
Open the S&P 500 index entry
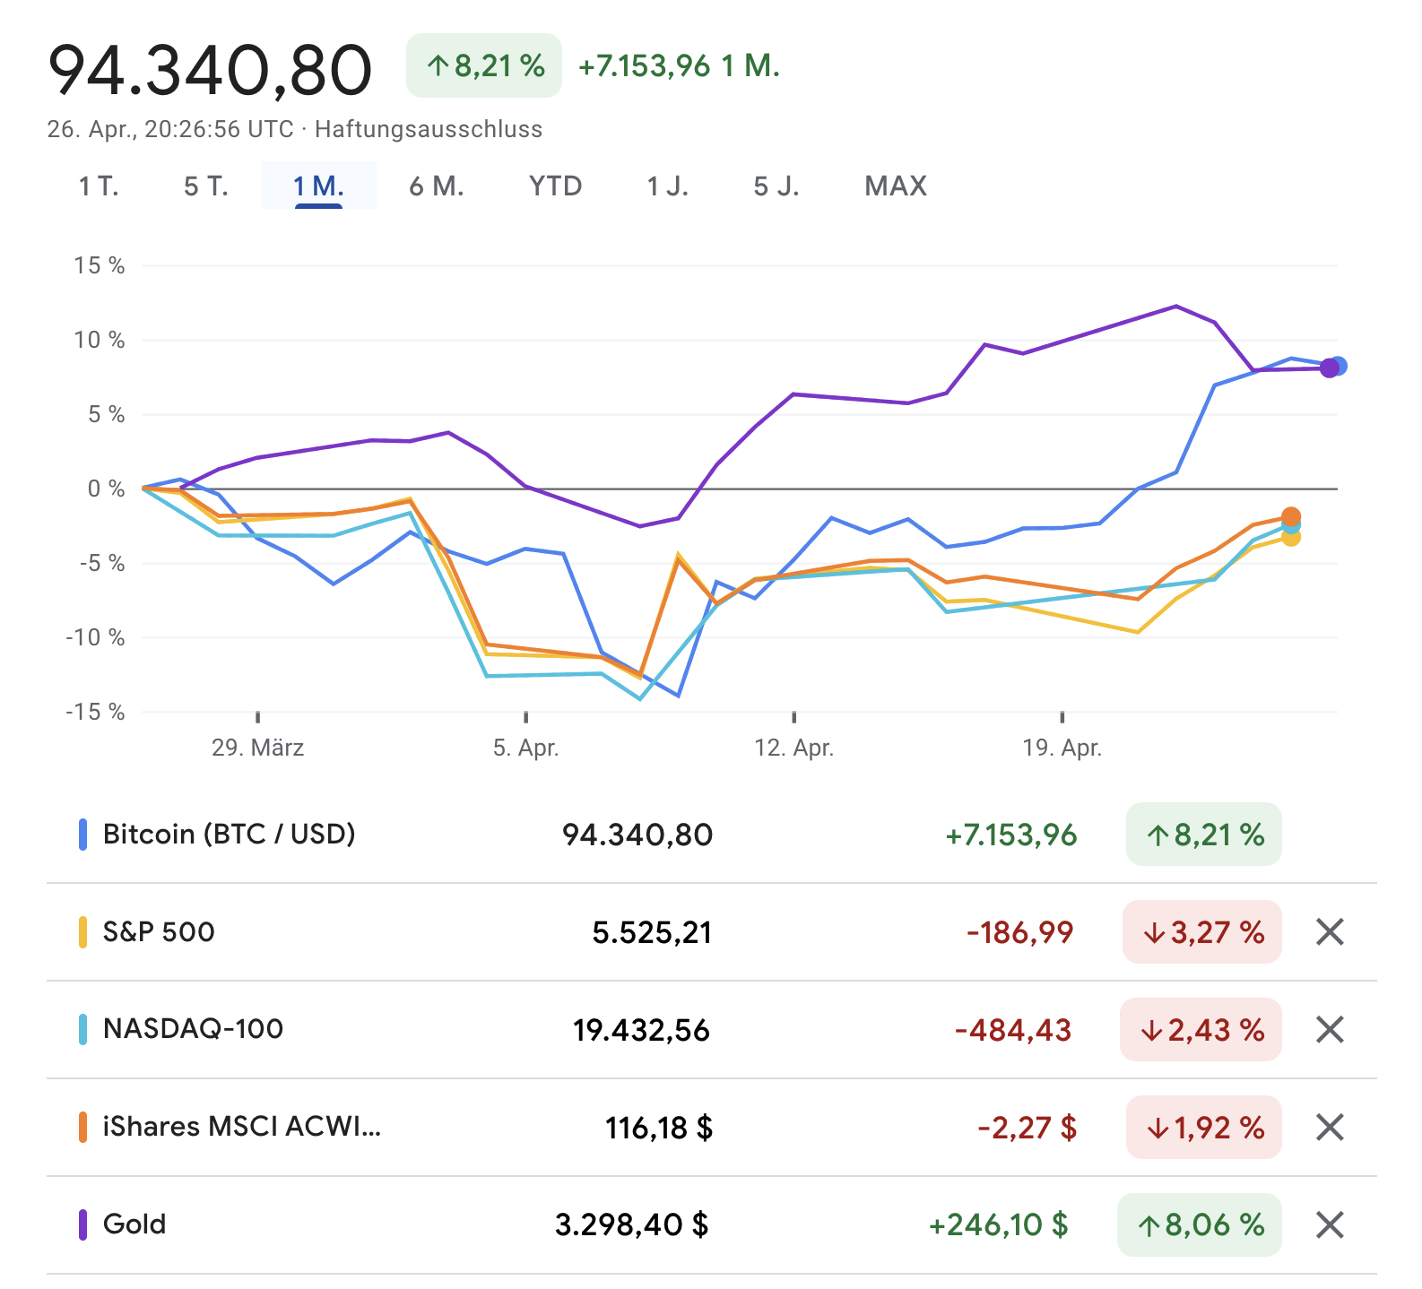pyautogui.click(x=159, y=932)
